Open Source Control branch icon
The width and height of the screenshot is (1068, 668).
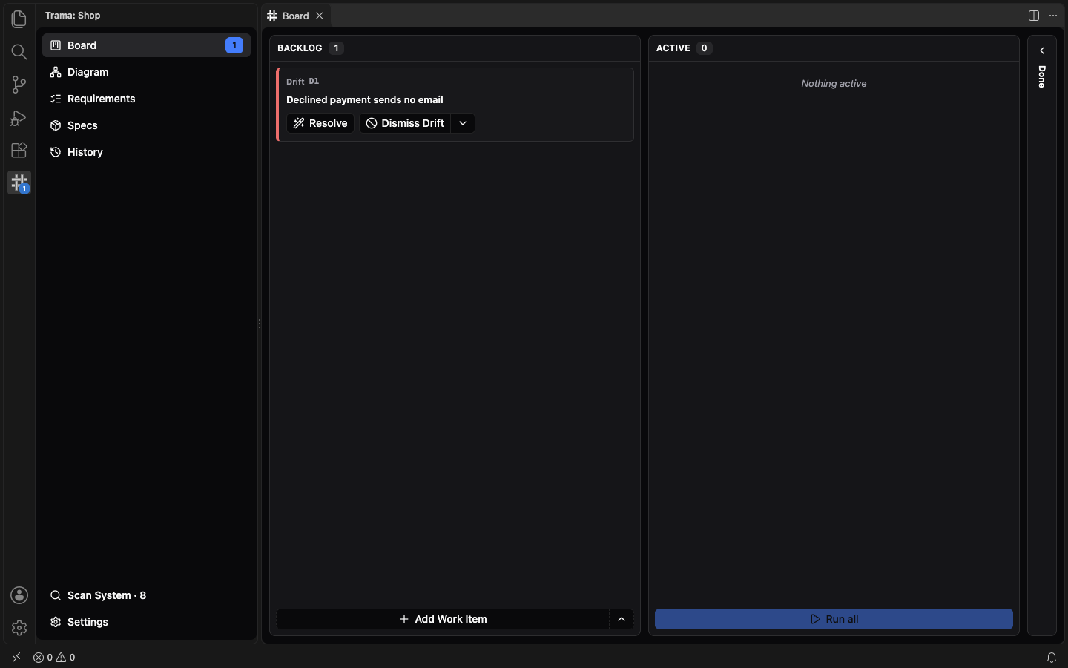[19, 85]
